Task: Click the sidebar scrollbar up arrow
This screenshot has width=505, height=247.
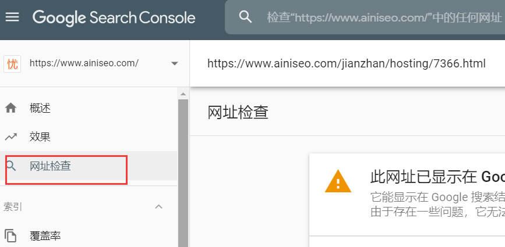Action: pyautogui.click(x=183, y=94)
